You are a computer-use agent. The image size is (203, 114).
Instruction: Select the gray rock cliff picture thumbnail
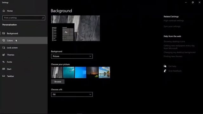tap(57, 73)
